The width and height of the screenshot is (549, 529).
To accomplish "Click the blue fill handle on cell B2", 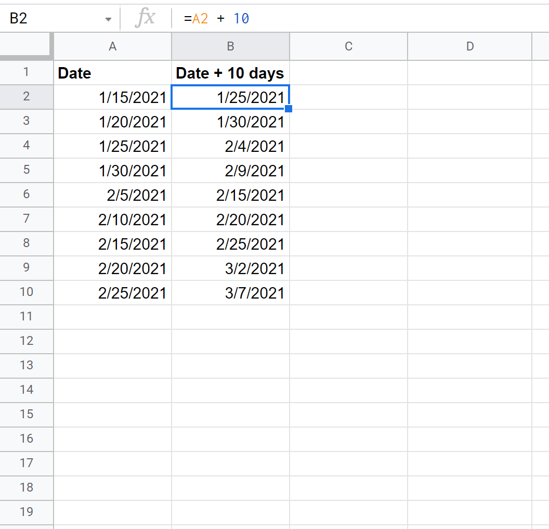I will (289, 109).
